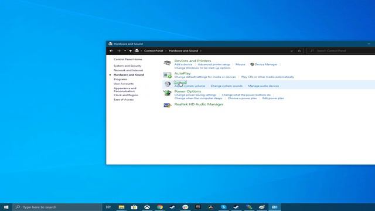Viewport: 375px width, 211px height.
Task: Go to System and Security category
Action: point(128,66)
